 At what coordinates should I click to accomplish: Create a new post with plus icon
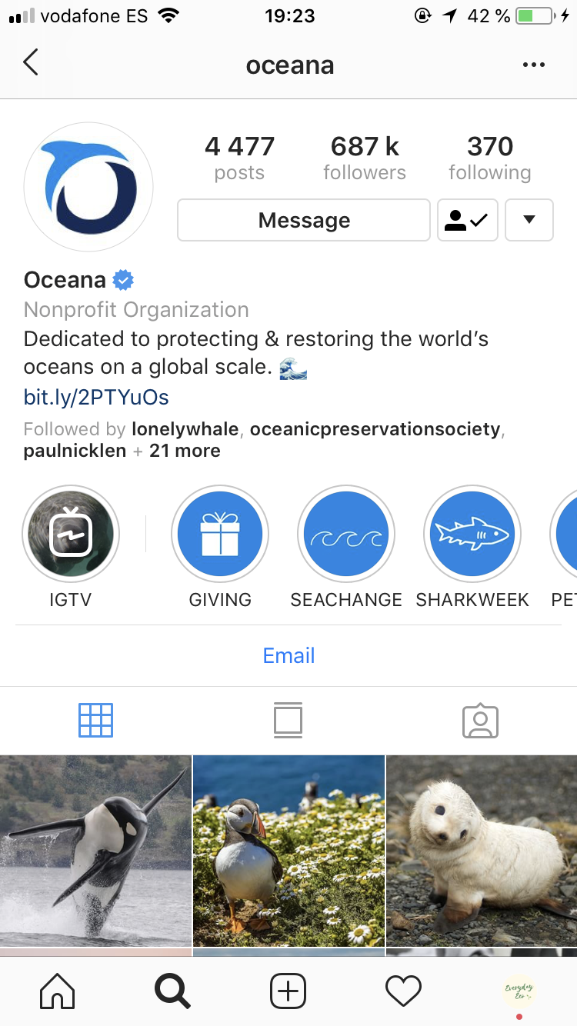288,991
